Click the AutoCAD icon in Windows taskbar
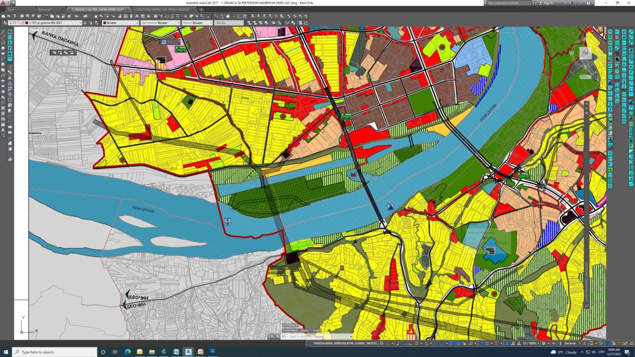The image size is (635, 357). (188, 352)
